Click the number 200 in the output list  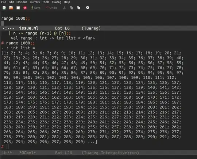click(x=151, y=107)
